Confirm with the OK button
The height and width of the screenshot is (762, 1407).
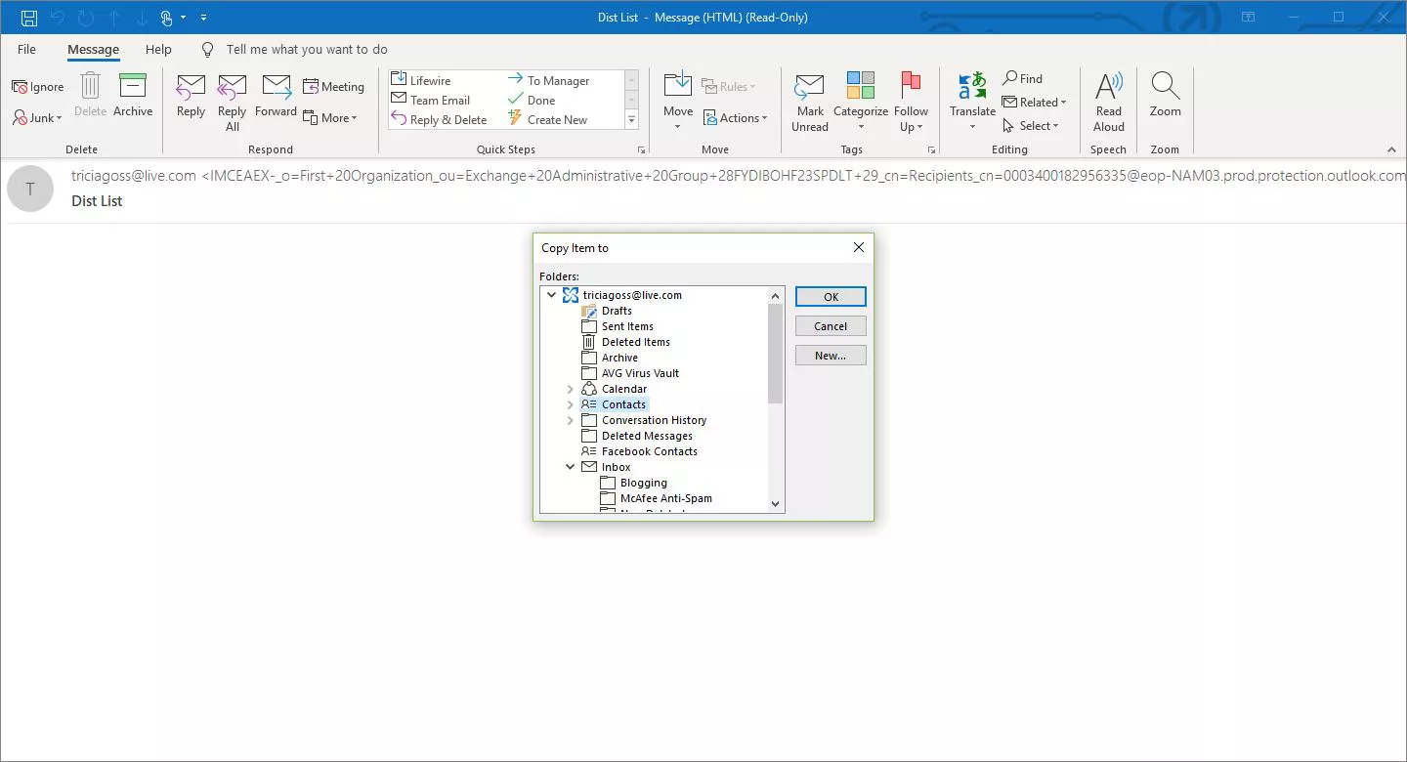(831, 297)
